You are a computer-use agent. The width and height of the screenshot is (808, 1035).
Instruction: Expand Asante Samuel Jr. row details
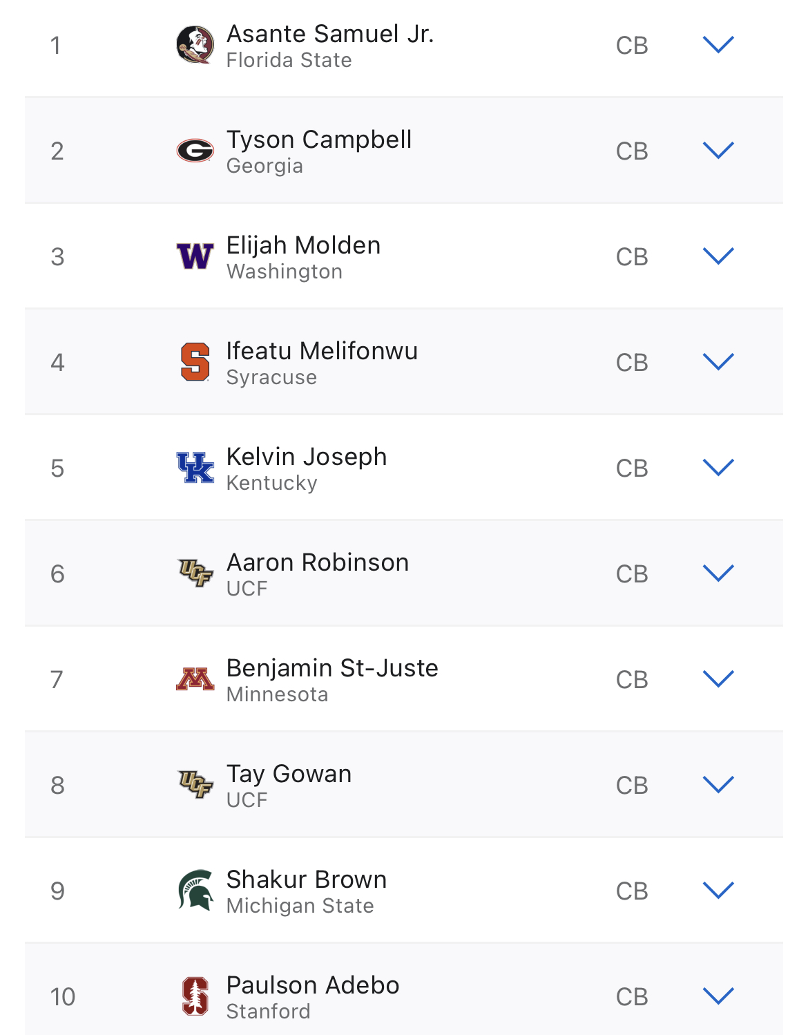(718, 45)
